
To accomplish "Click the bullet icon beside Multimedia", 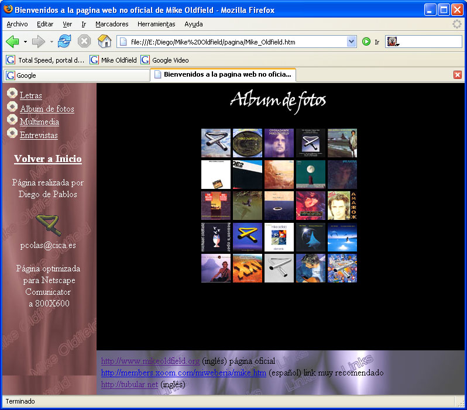I will pos(12,119).
